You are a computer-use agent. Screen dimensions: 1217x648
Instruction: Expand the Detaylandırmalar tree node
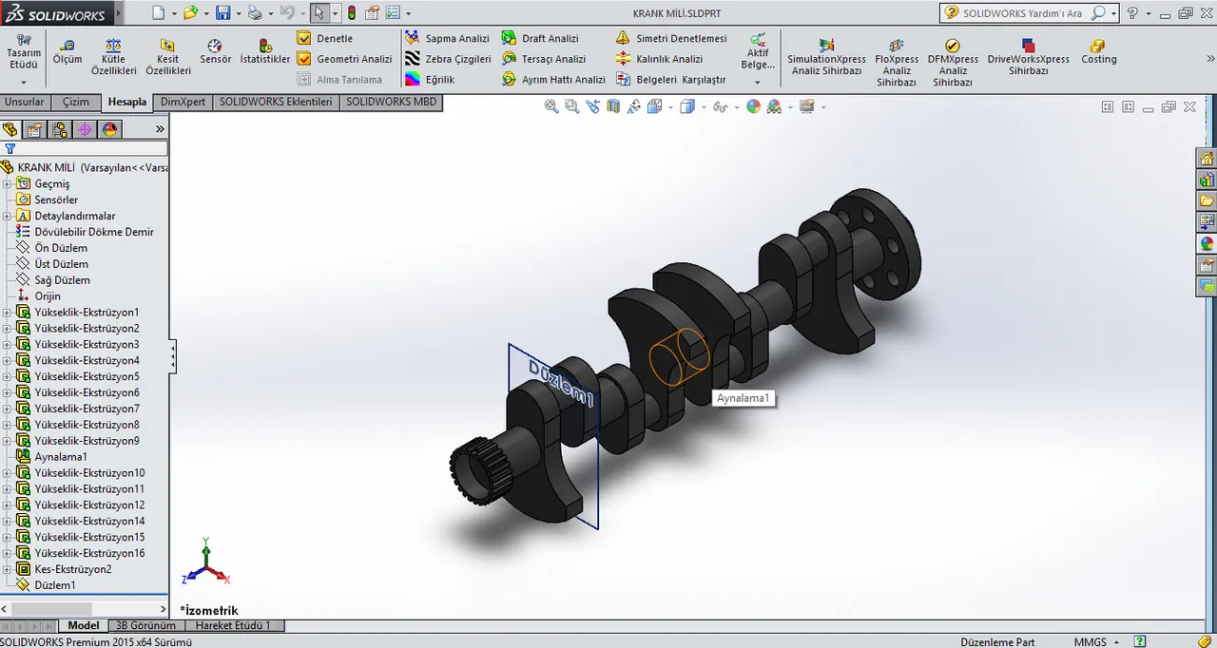point(7,216)
